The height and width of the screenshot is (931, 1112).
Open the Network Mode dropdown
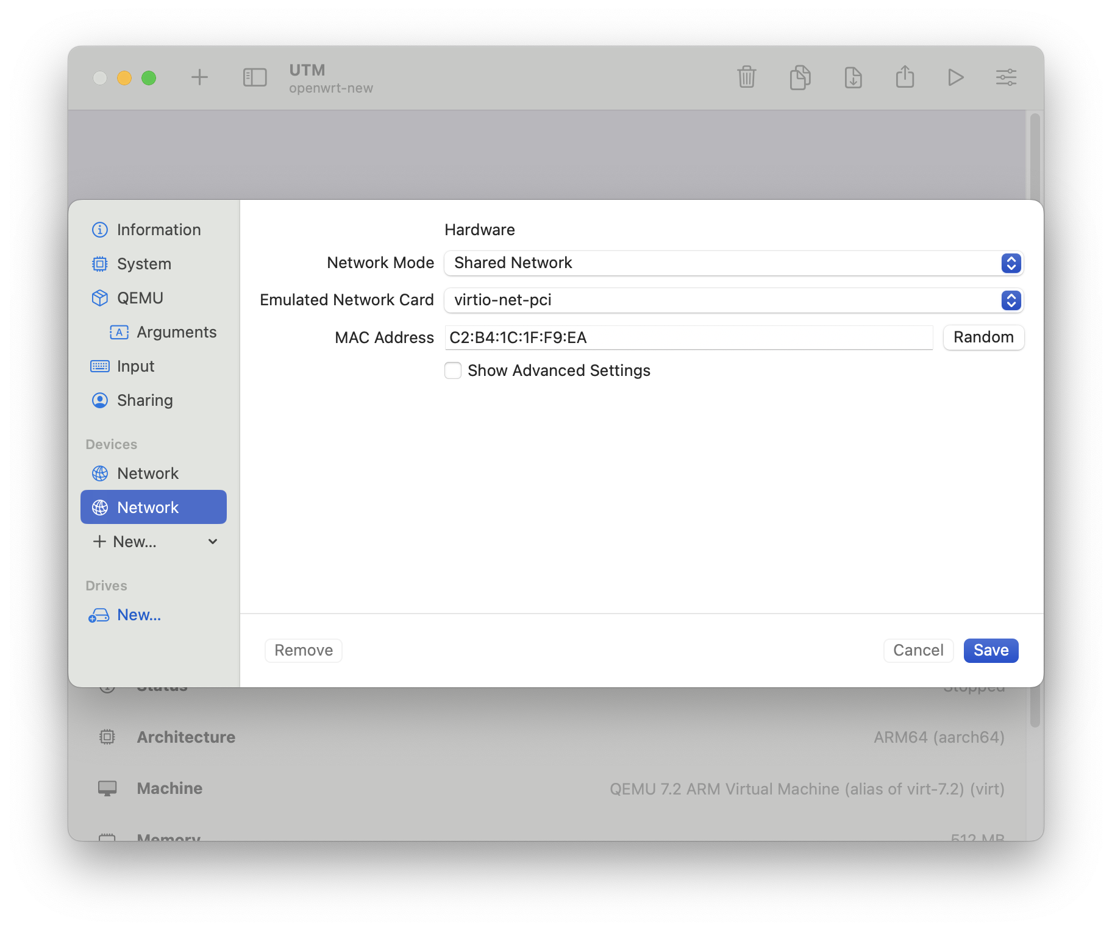tap(733, 263)
